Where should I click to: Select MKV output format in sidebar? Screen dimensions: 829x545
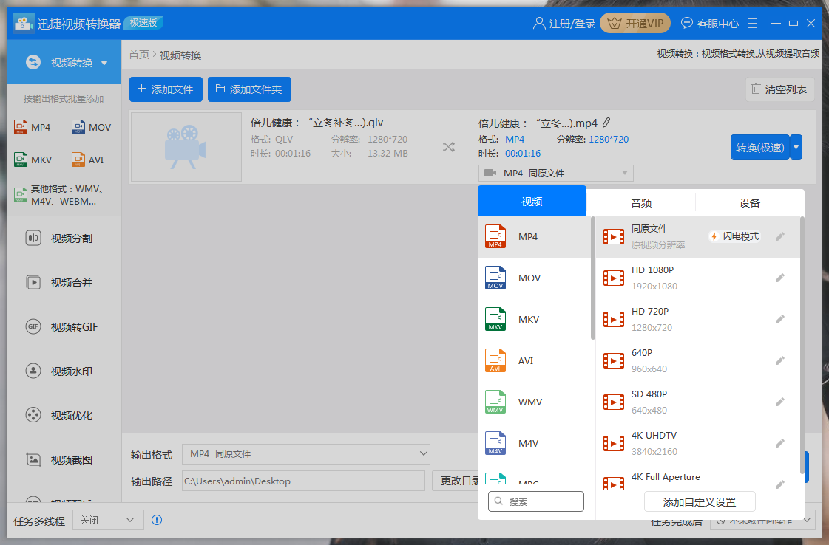point(33,159)
